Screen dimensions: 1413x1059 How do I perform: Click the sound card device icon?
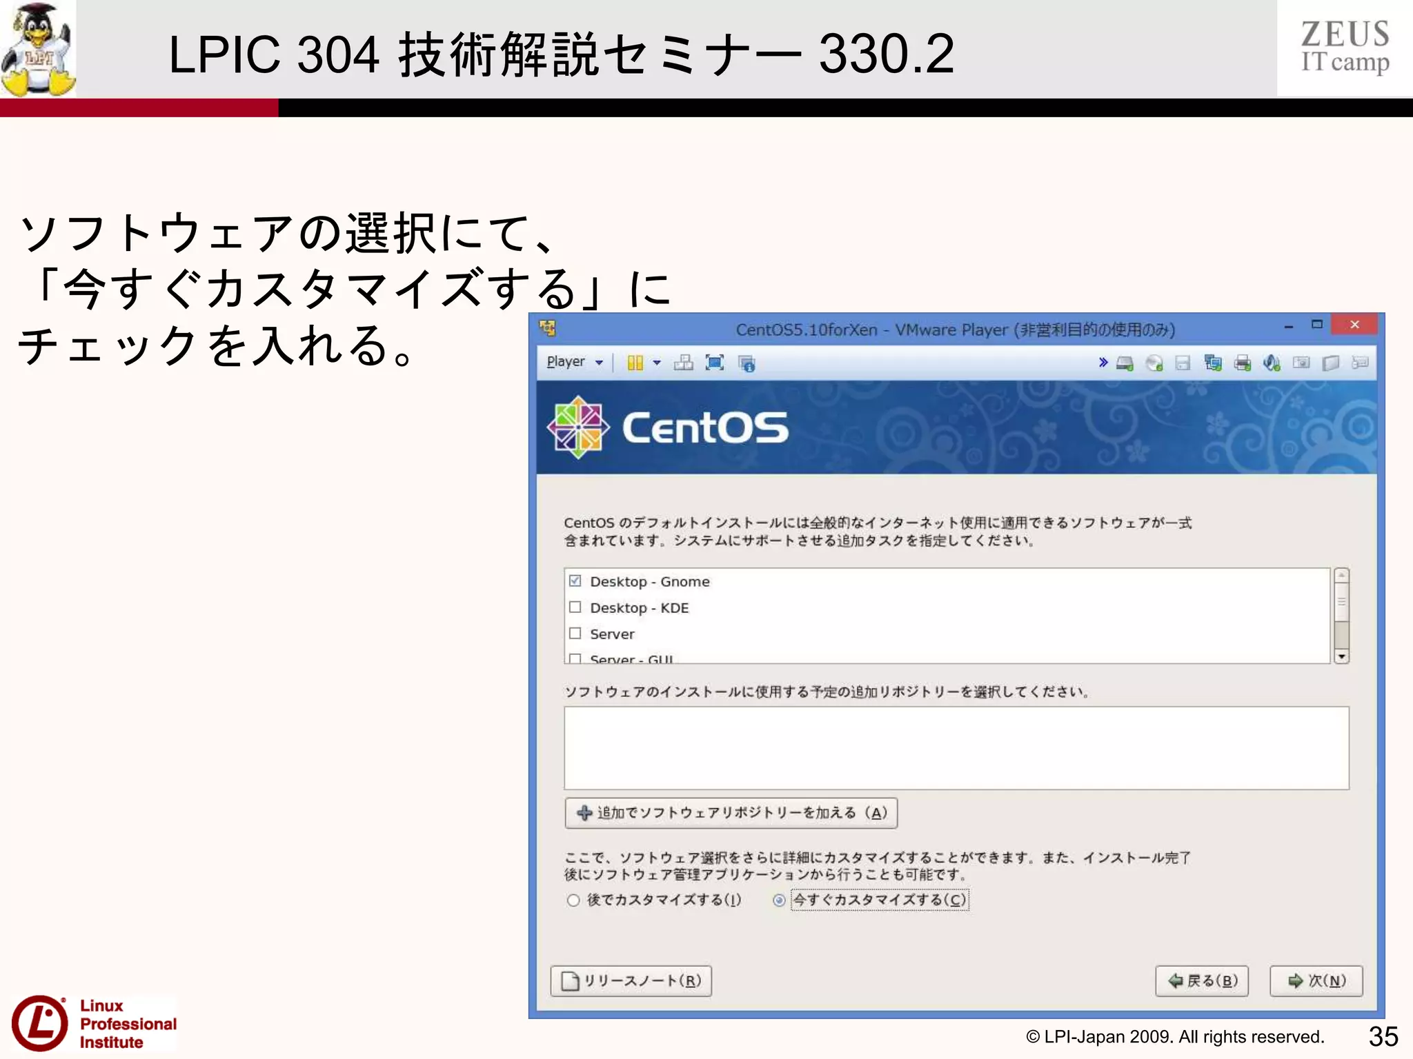(1272, 363)
